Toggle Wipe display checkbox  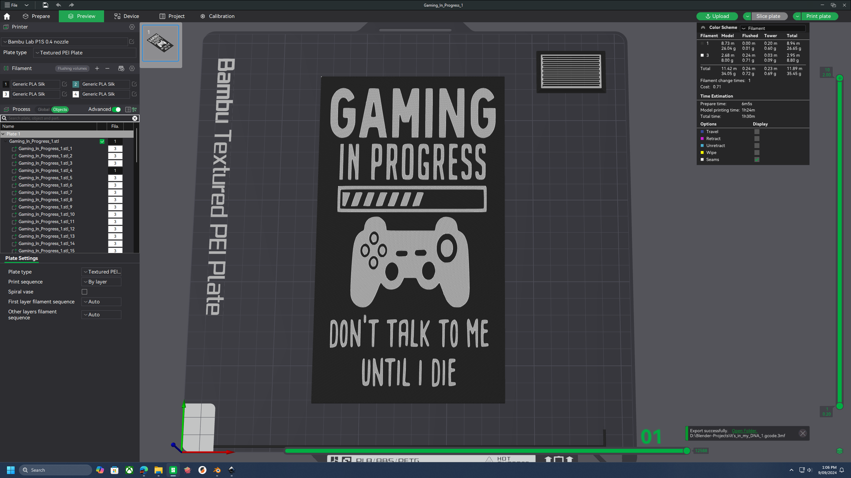coord(757,153)
